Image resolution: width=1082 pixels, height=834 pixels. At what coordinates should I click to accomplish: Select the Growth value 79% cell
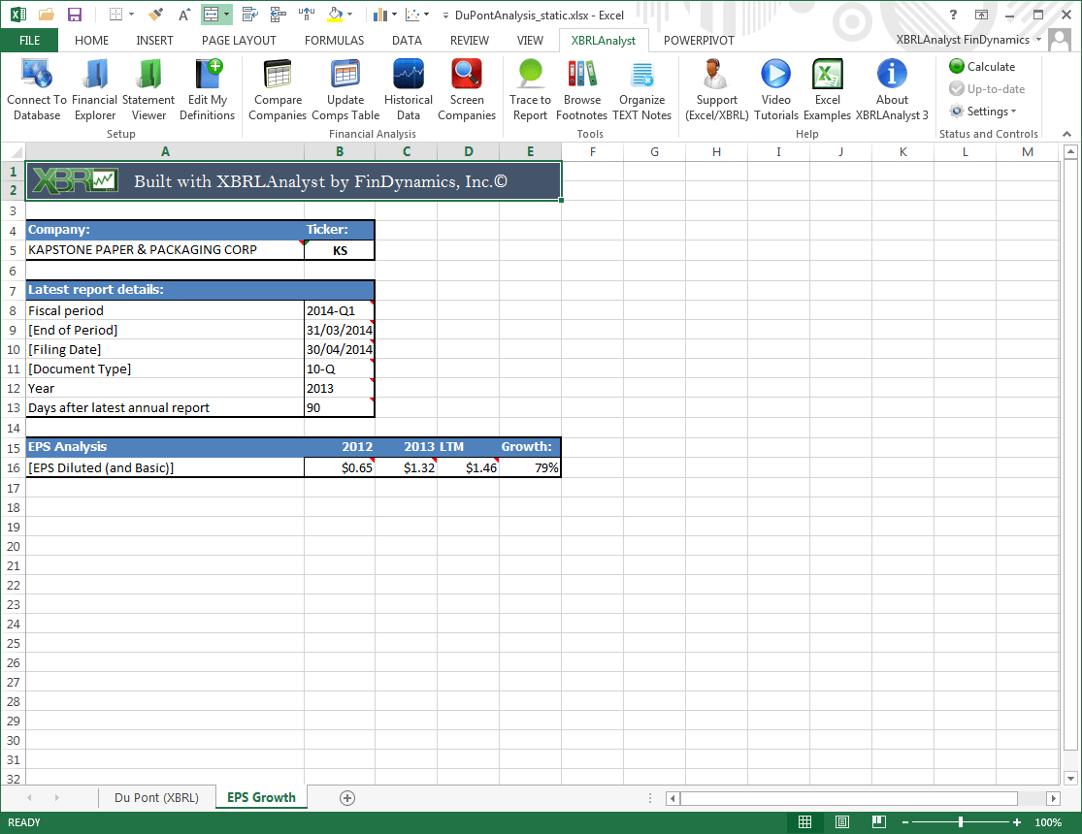coord(530,467)
